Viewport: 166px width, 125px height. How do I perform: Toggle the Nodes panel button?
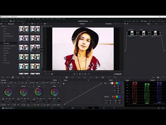(x=144, y=21)
